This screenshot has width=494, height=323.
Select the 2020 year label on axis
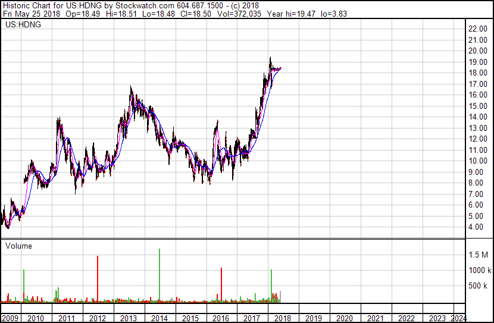(345, 318)
